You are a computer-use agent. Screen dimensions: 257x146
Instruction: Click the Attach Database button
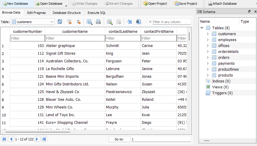222,4
